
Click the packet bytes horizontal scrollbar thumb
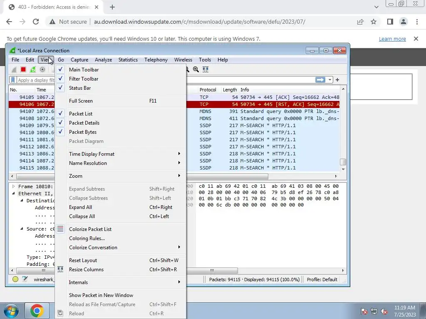(212, 270)
